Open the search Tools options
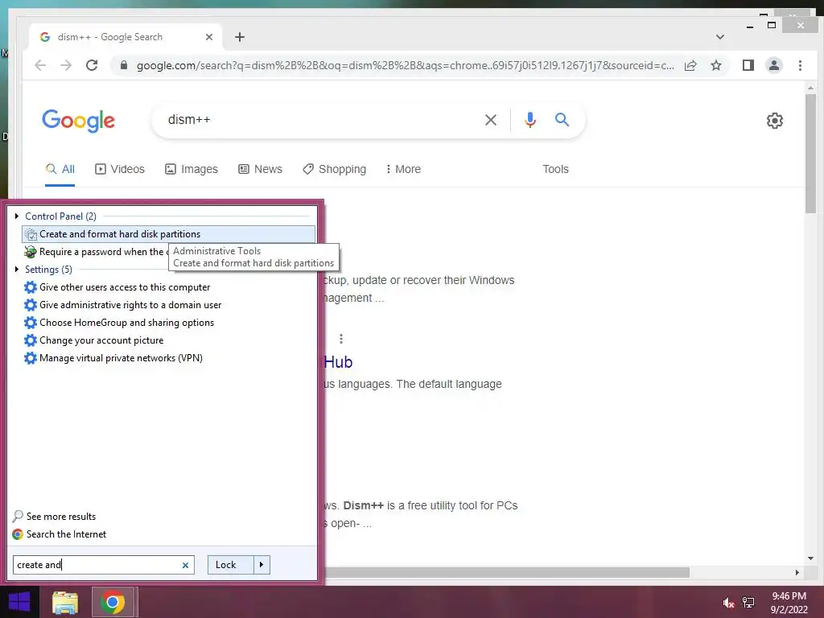Image resolution: width=824 pixels, height=618 pixels. click(555, 169)
